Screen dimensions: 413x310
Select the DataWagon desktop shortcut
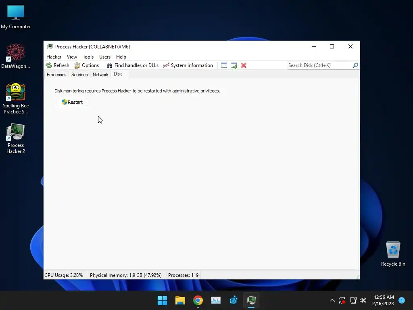pyautogui.click(x=16, y=56)
